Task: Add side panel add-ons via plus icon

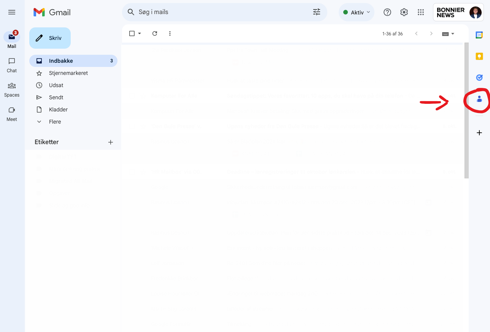Action: point(479,133)
